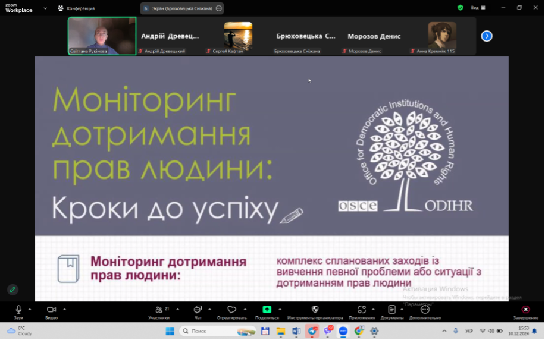Open the notifications bell icon
Viewport: 545px width, 340px height.
point(534,331)
